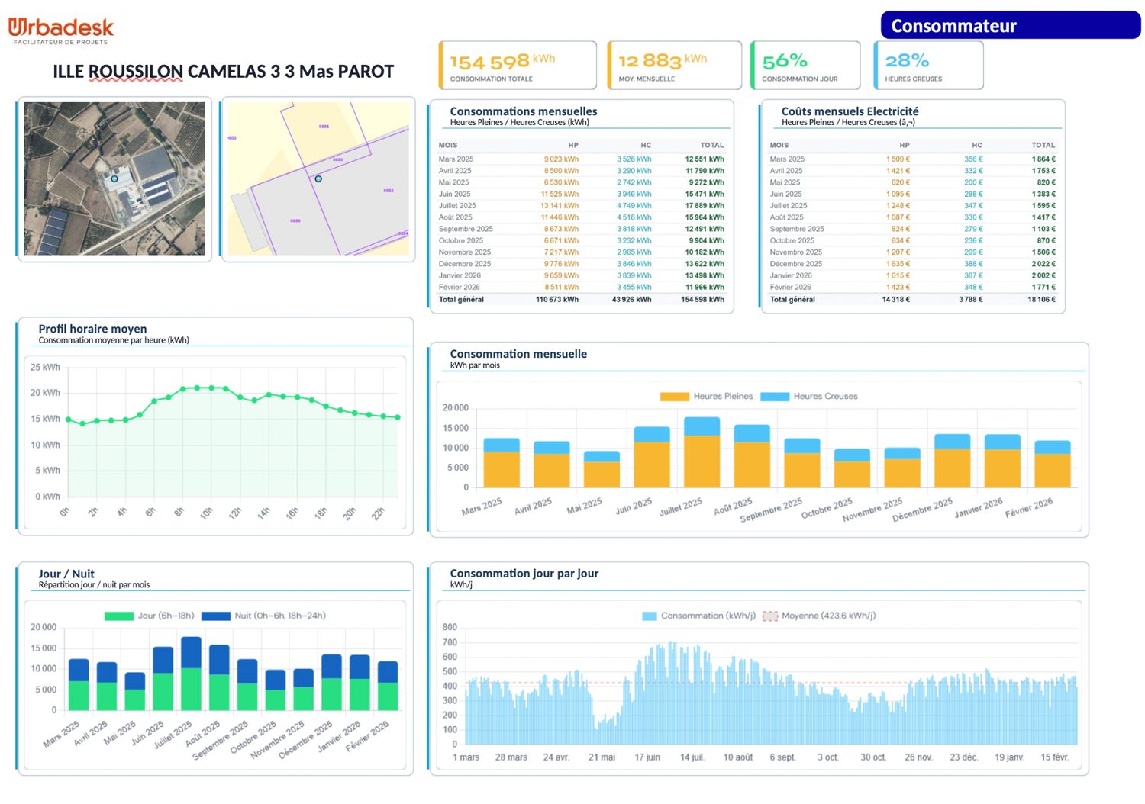Select the 2 022 € total cost cell
This screenshot has height=804, width=1145.
coord(1044,264)
